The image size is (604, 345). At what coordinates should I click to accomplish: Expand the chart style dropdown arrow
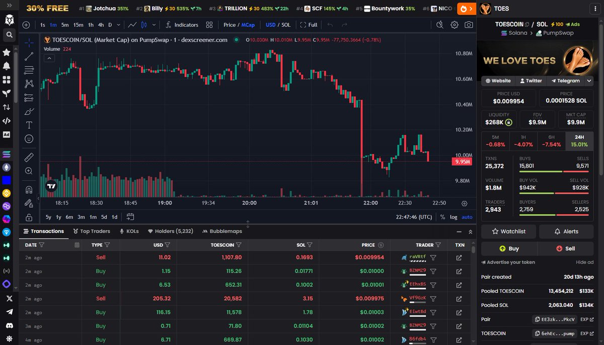[x=154, y=25]
